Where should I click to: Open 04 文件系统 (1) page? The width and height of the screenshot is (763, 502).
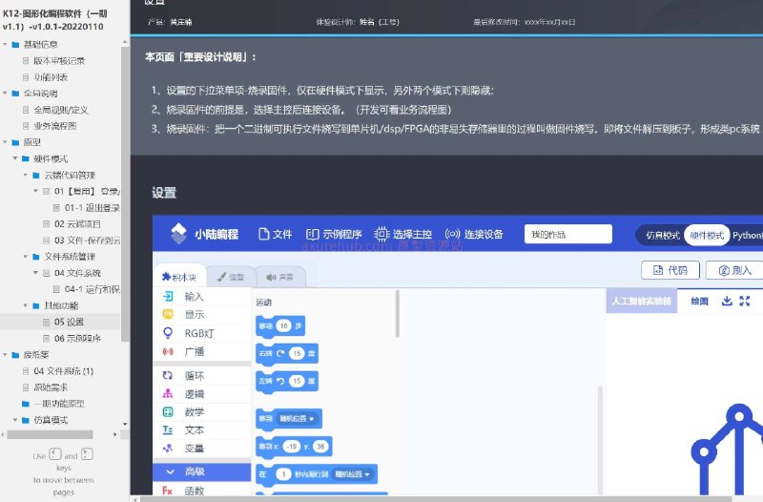tap(63, 371)
